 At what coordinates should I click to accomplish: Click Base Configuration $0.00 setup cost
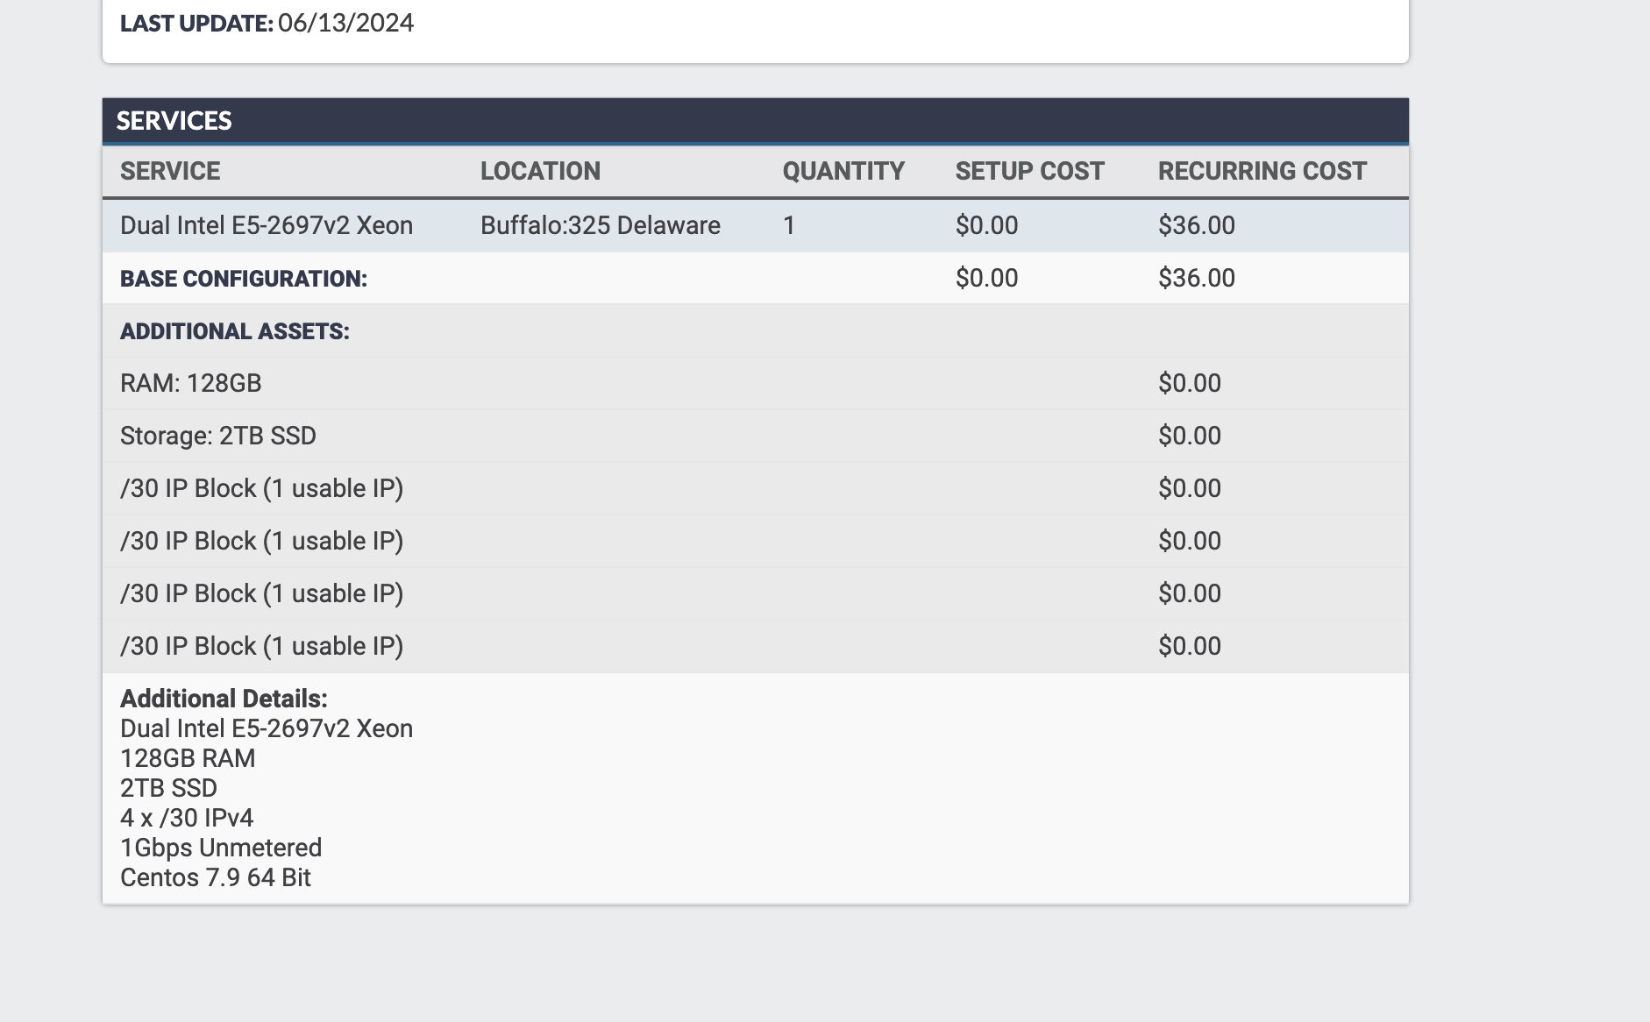[986, 278]
